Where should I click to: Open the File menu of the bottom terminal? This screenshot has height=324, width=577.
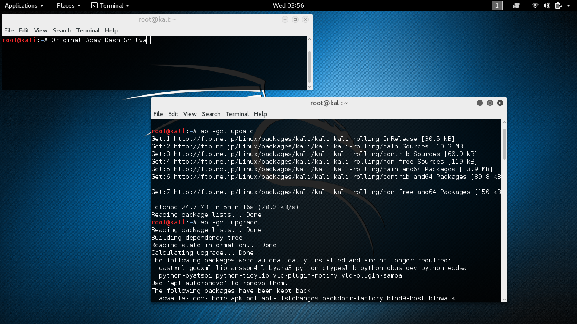158,114
